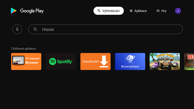194x109 pixels.
Task: Click the BrowseHere planet logo
Action: pyautogui.click(x=130, y=59)
